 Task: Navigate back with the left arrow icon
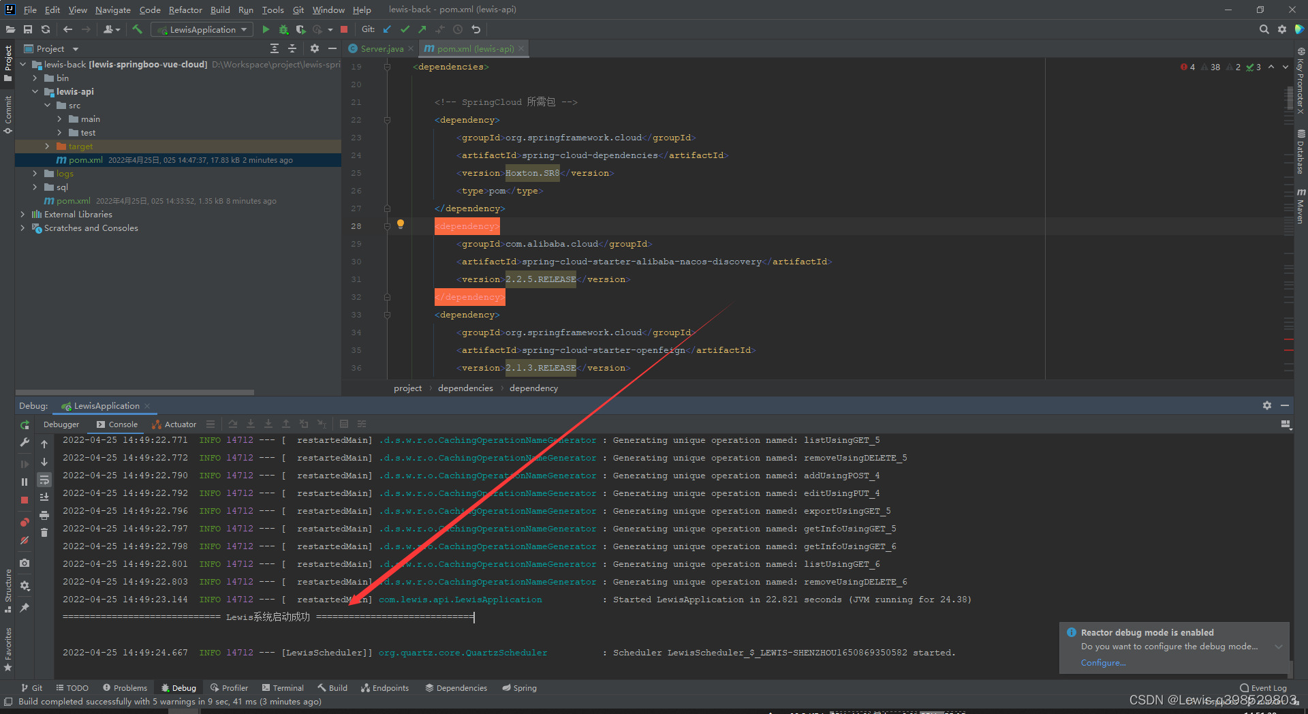pyautogui.click(x=67, y=29)
